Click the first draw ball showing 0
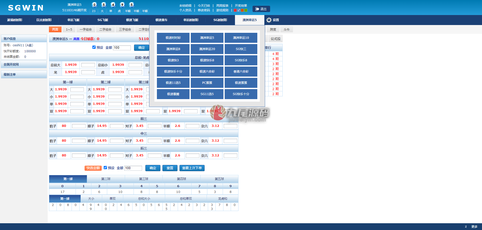482x230 pixels. point(94,5)
